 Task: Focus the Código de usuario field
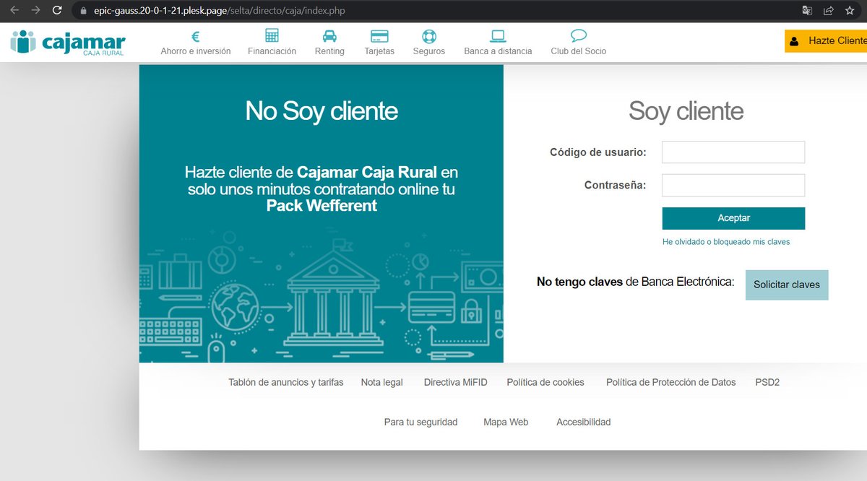pyautogui.click(x=733, y=152)
